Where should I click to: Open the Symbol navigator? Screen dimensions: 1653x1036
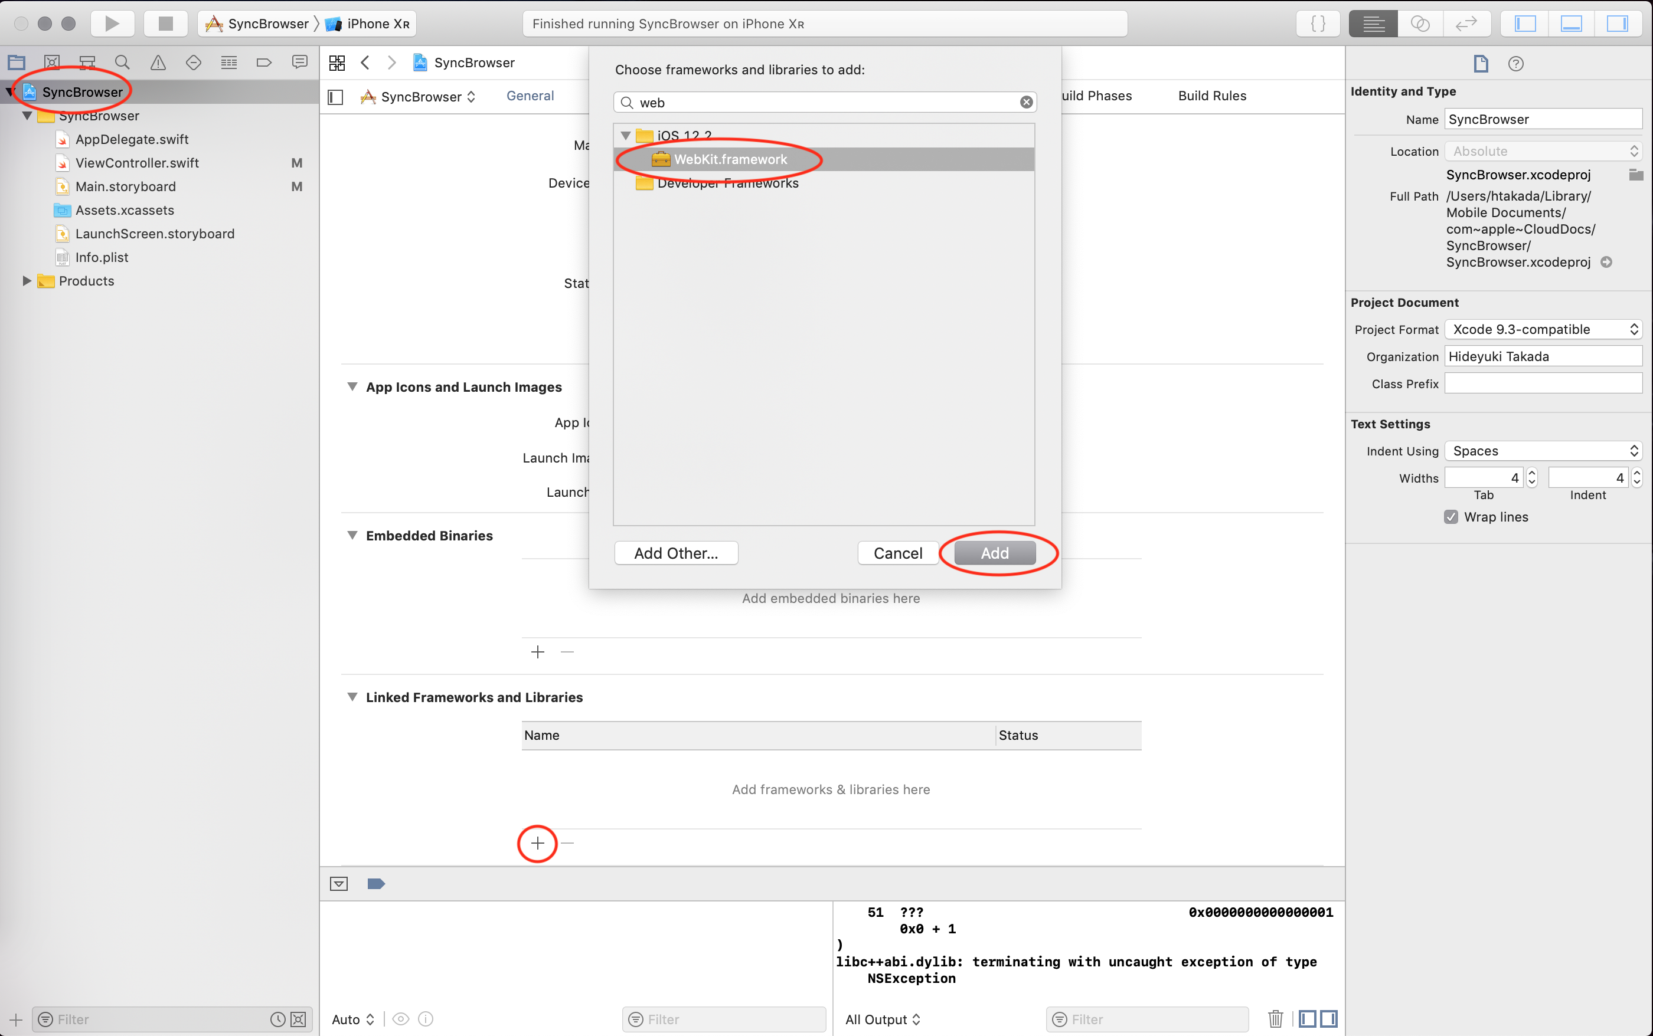pos(87,63)
